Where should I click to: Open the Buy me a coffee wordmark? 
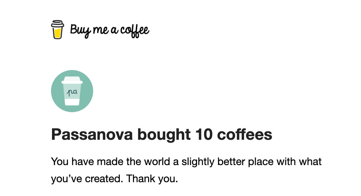click(x=110, y=30)
